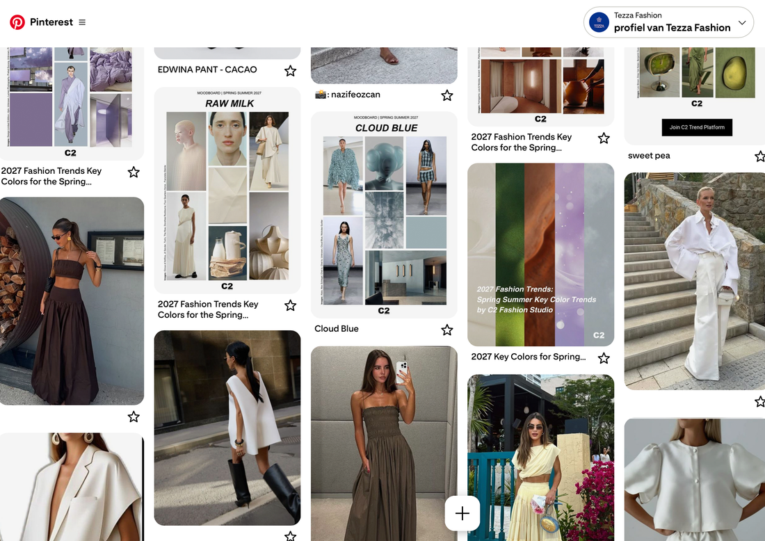This screenshot has height=541, width=765.
Task: Click the Pinterest logo icon
Action: pyautogui.click(x=17, y=22)
